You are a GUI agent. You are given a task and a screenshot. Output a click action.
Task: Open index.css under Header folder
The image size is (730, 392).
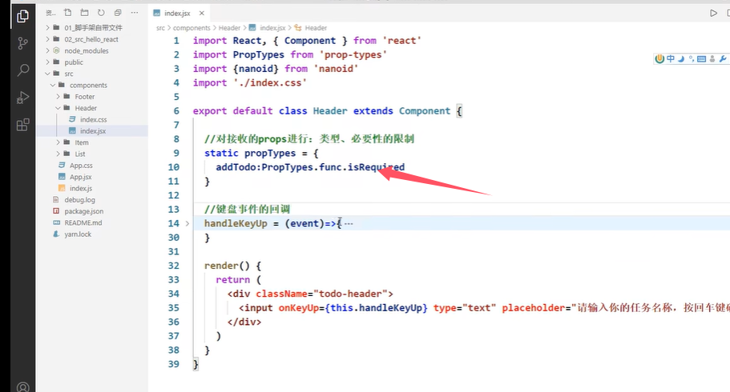[92, 119]
